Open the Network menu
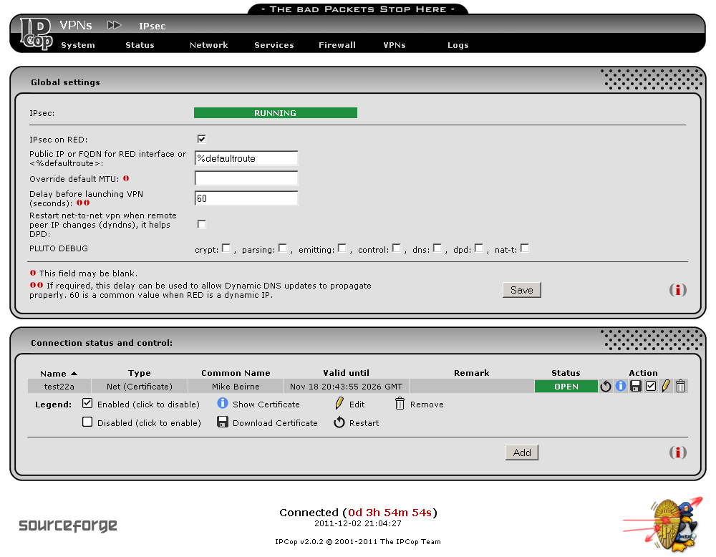The width and height of the screenshot is (716, 557). pyautogui.click(x=208, y=45)
